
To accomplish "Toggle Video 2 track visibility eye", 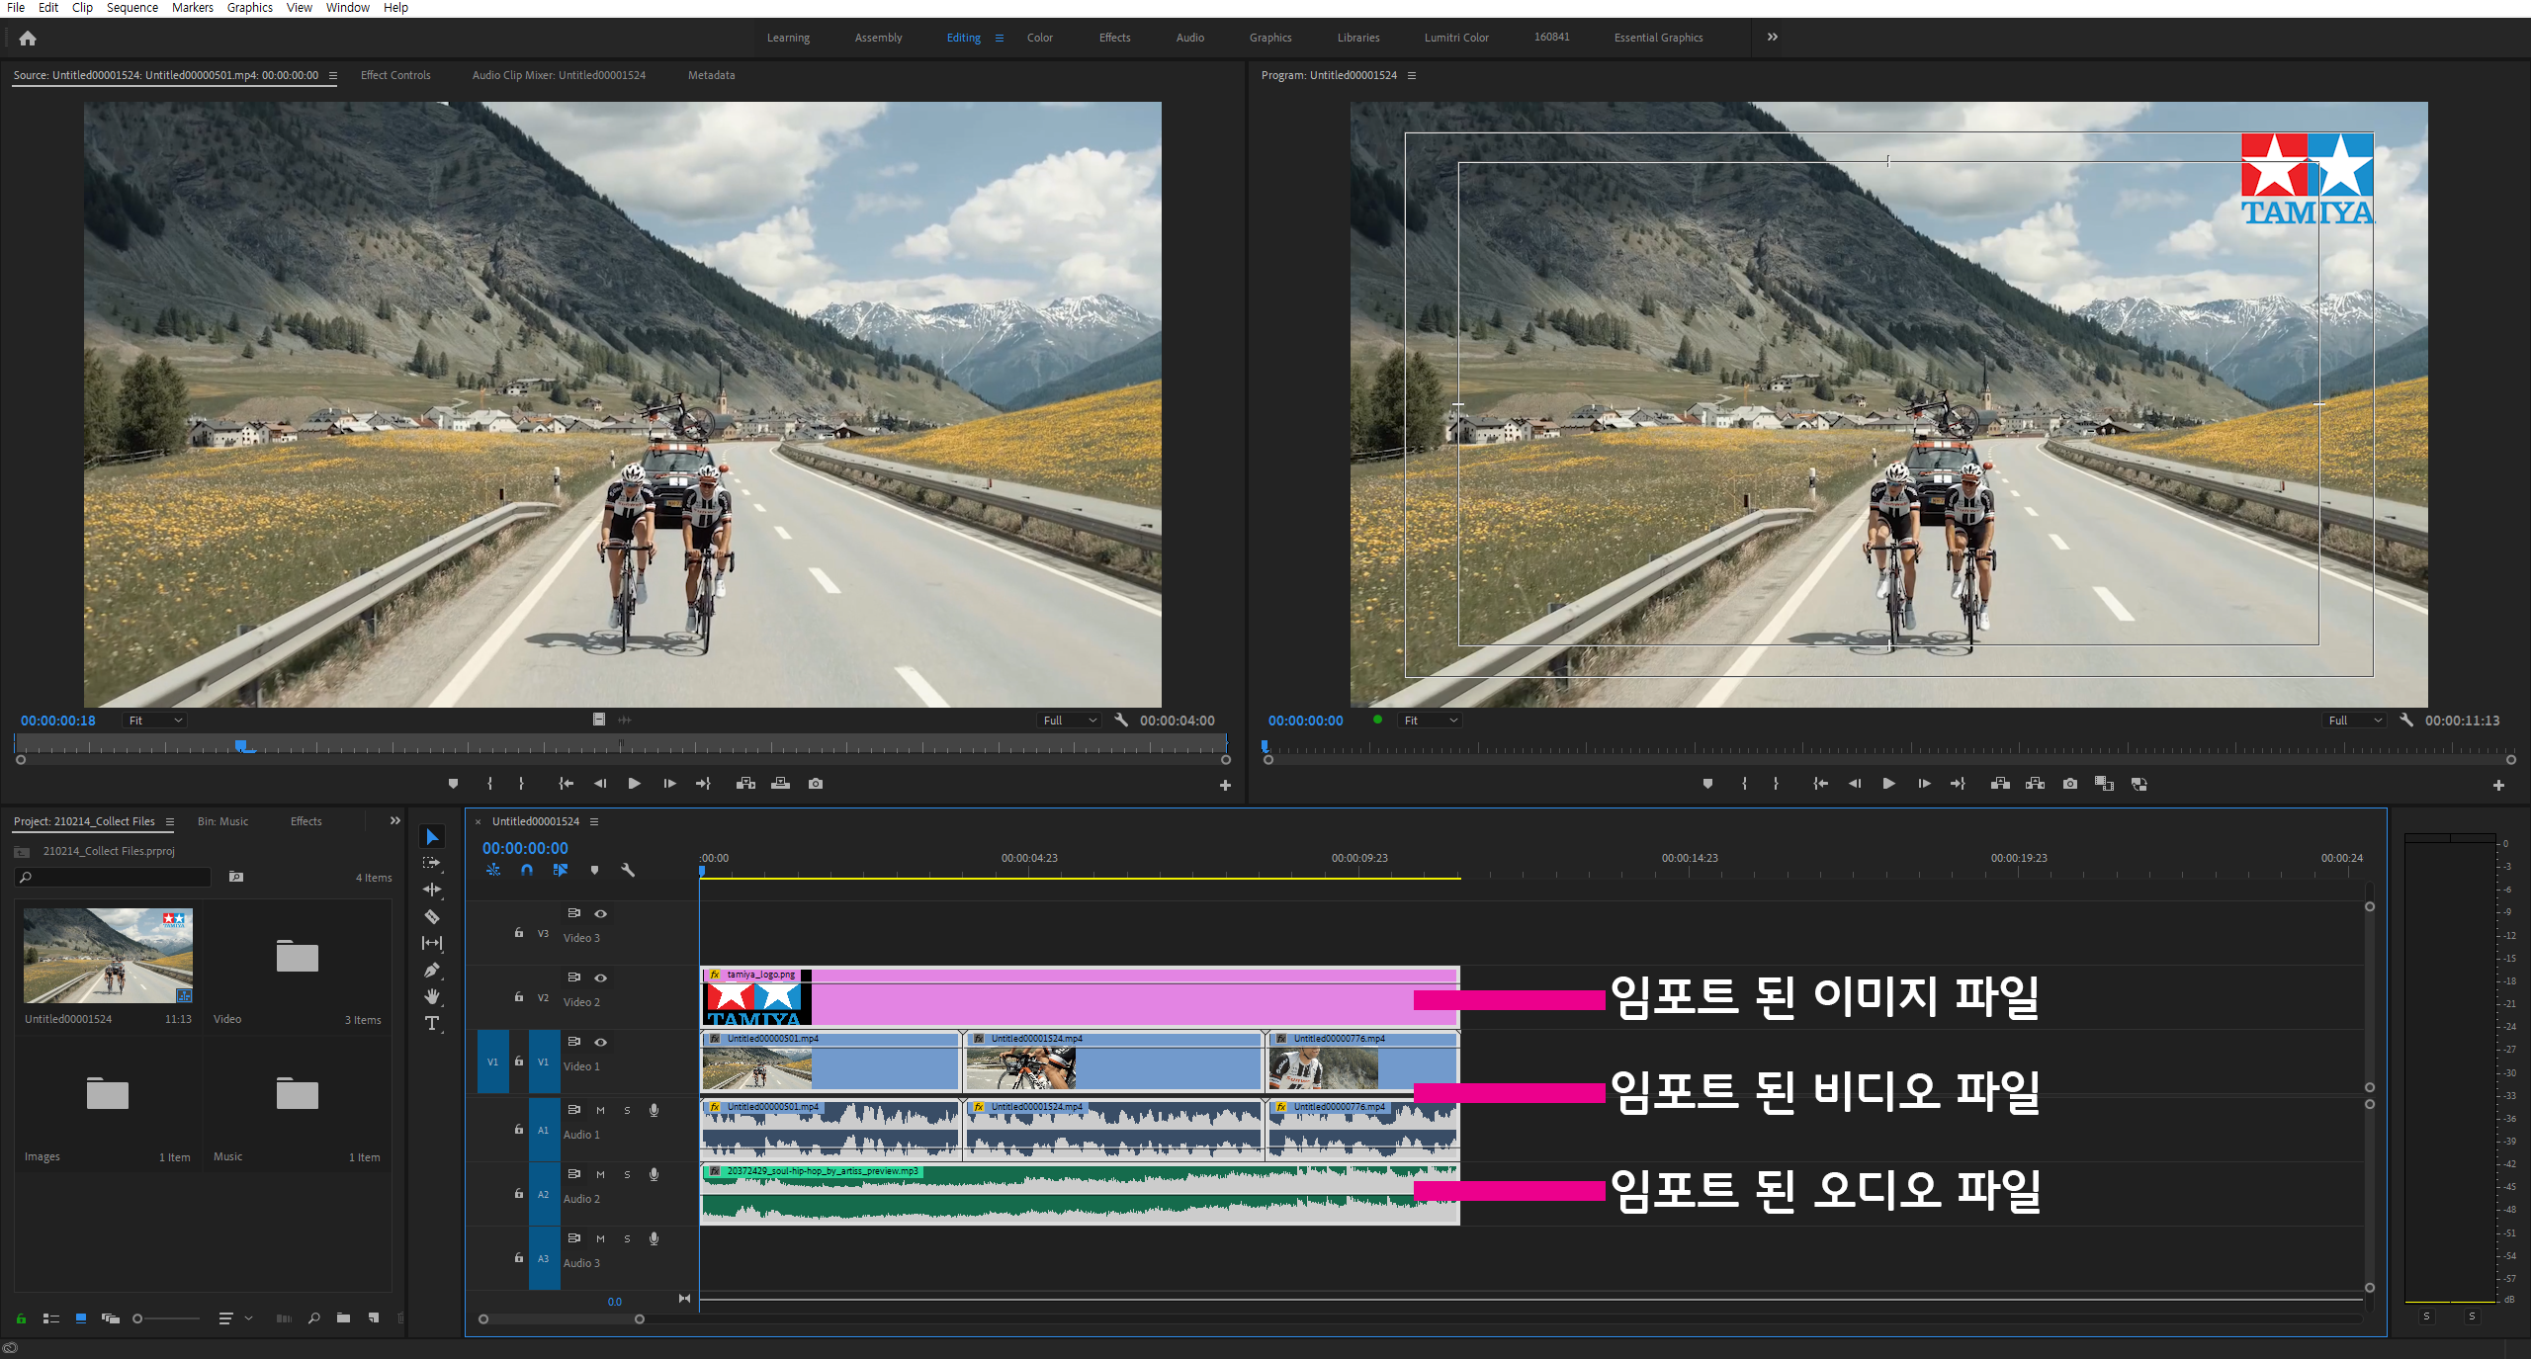I will pos(600,977).
